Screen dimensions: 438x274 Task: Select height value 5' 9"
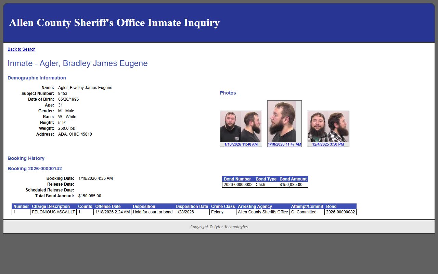62,123
